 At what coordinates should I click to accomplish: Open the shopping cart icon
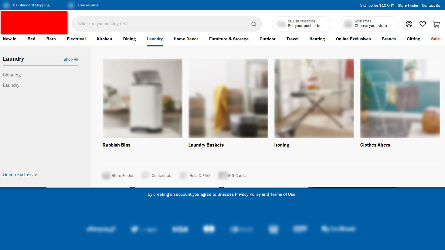click(436, 24)
